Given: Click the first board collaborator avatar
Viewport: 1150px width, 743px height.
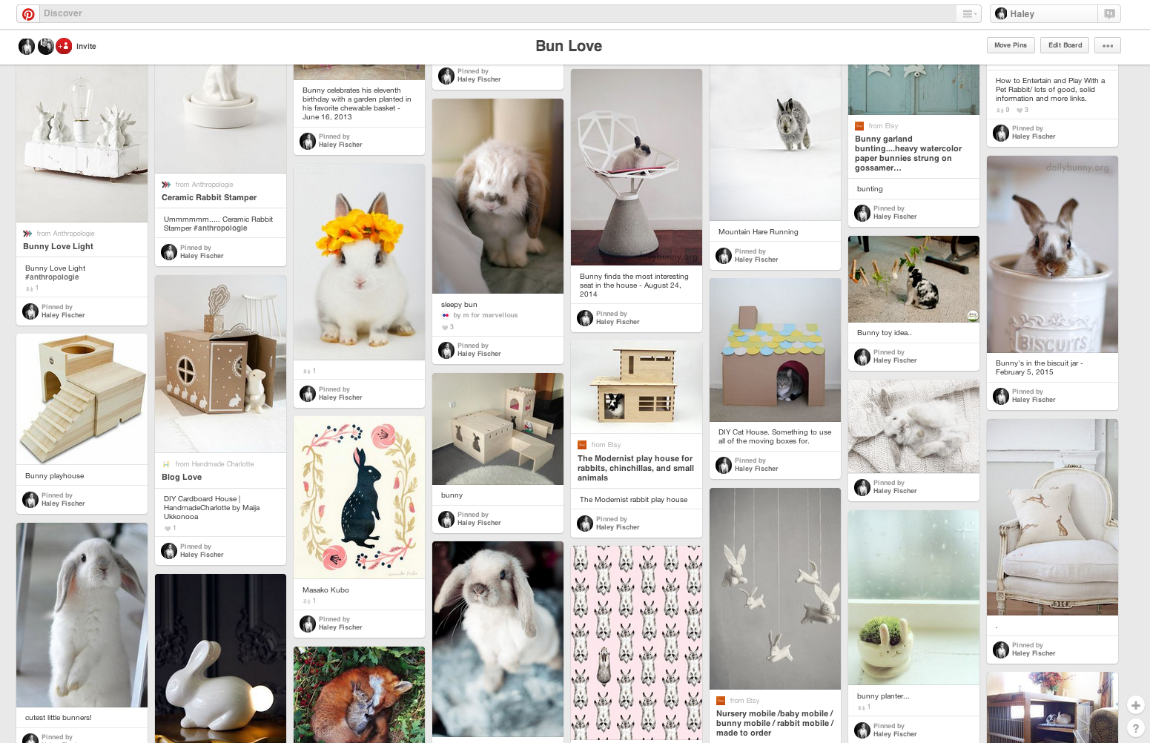Looking at the screenshot, I should coord(27,46).
